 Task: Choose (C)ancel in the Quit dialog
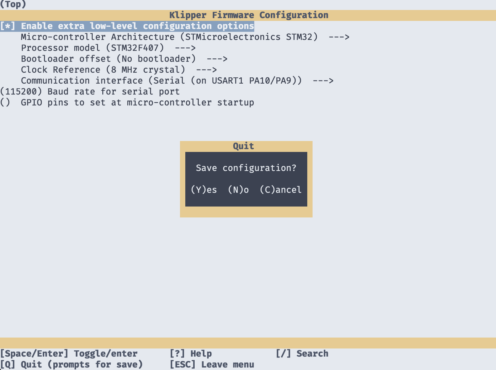click(x=281, y=190)
